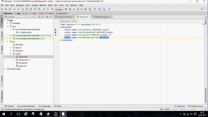Click the Redo arrow icon
Screen dimensions: 208x117
coord(18,9)
